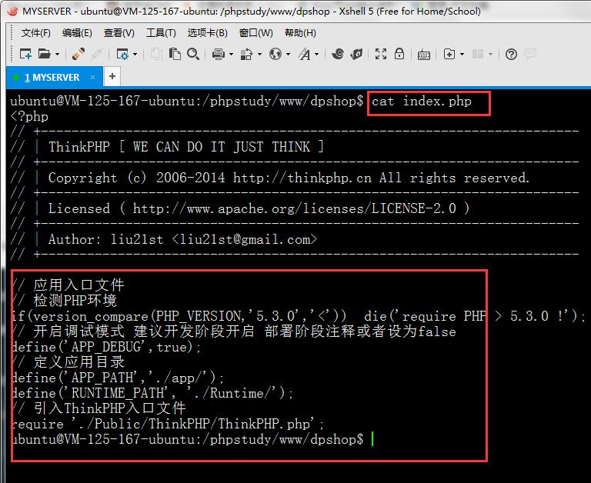591x483 pixels.
Task: Open the 查看(V) menu
Action: 119,33
